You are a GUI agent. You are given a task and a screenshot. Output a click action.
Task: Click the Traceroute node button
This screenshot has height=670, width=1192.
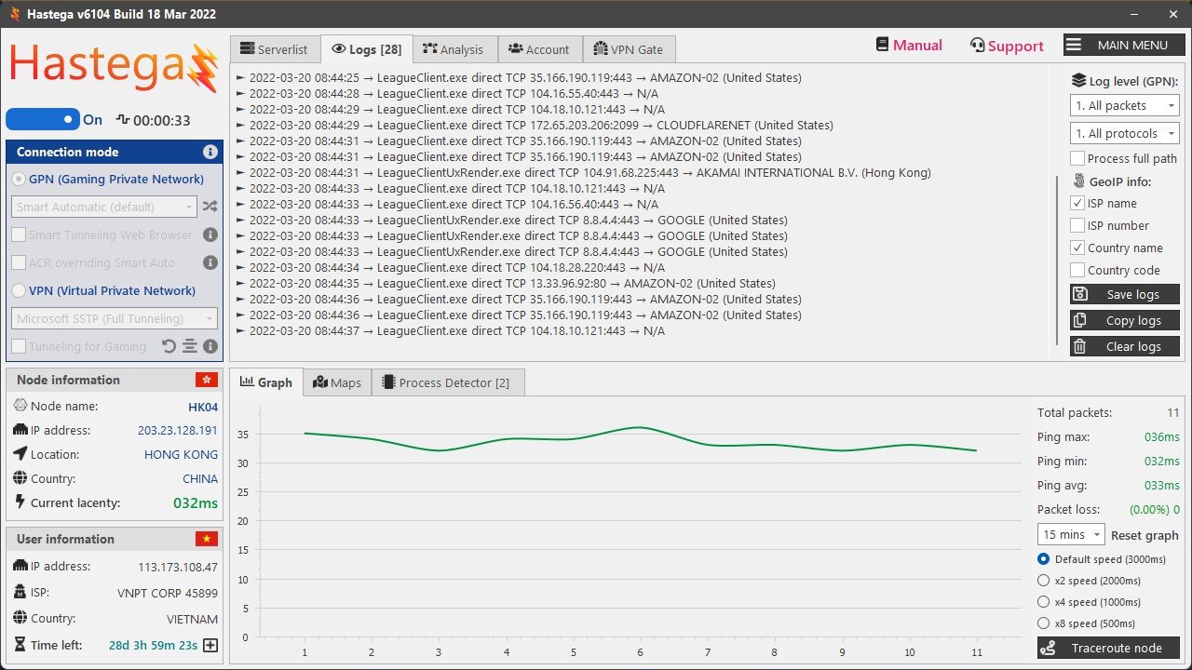point(1108,648)
